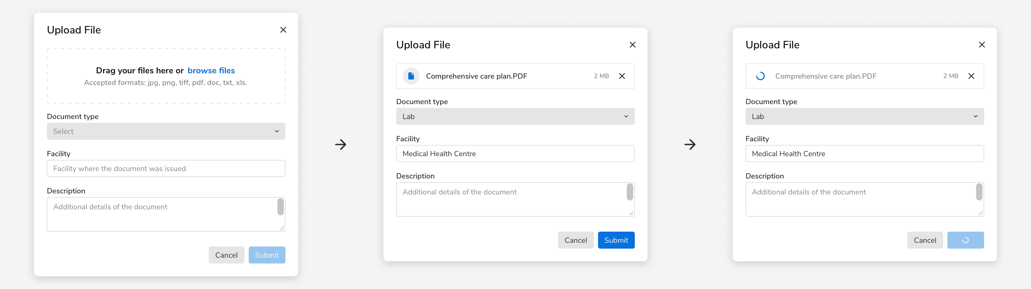Screen dimensions: 1031x289
Task: Remove Comprehensive care plan.PDF in the middle dialog
Action: coord(622,76)
